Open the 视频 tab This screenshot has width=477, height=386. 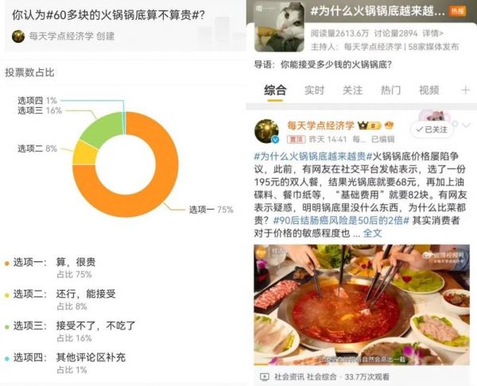click(x=429, y=91)
